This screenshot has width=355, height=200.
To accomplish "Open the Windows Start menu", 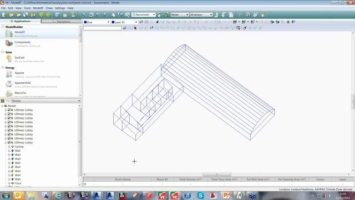I will (x=6, y=196).
